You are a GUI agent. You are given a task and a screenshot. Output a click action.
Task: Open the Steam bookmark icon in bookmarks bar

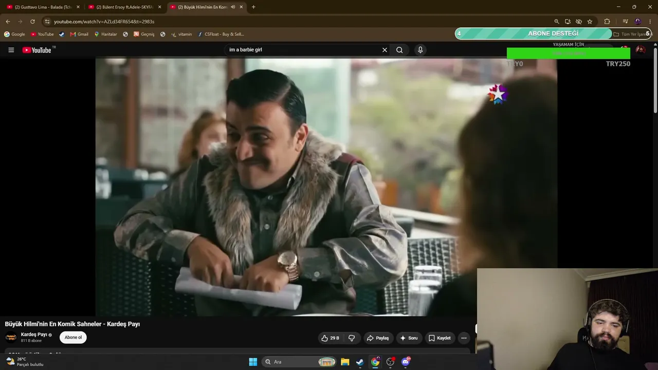(x=62, y=34)
